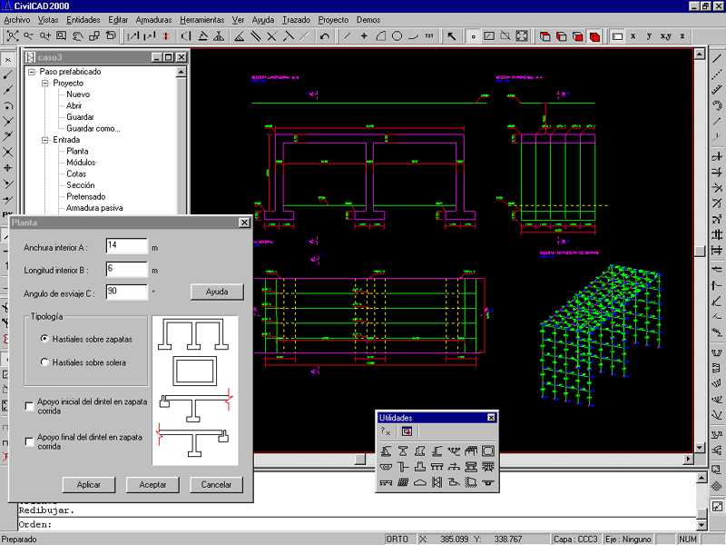This screenshot has width=726, height=545.
Task: Open the Herramientas menu
Action: tap(201, 19)
